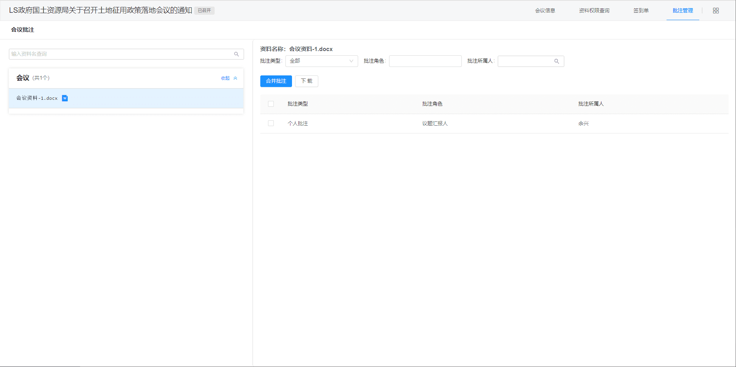Click the 议题汇报人 cell
This screenshot has height=367, width=736.
pyautogui.click(x=435, y=124)
